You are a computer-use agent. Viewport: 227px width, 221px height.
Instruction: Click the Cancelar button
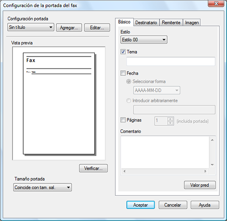coord(173,205)
